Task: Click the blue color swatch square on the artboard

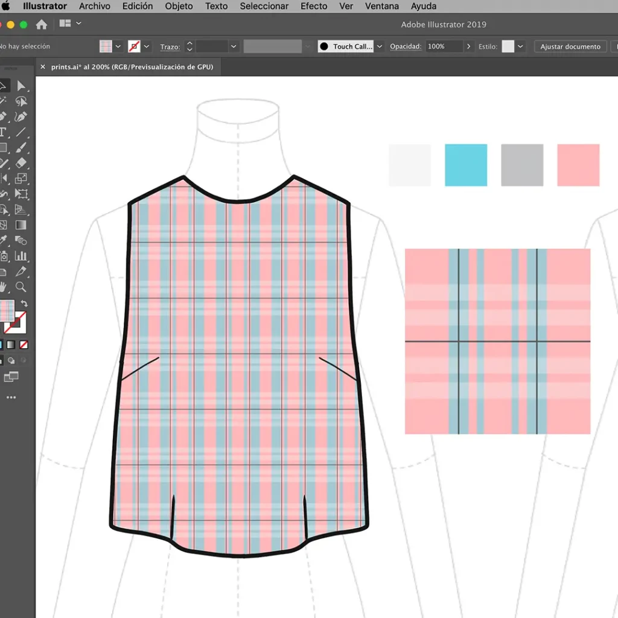Action: 465,165
